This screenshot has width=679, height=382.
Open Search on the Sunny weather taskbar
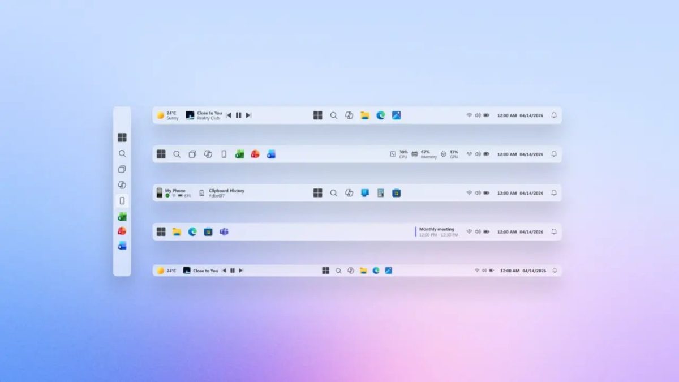[334, 115]
